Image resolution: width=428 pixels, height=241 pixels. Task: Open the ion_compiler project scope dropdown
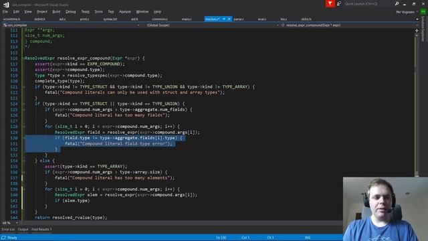point(72,25)
